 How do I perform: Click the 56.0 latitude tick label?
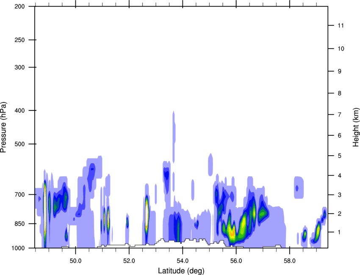236,261
